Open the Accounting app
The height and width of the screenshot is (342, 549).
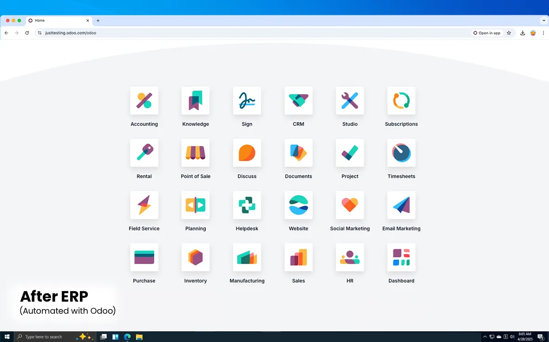[x=144, y=101]
